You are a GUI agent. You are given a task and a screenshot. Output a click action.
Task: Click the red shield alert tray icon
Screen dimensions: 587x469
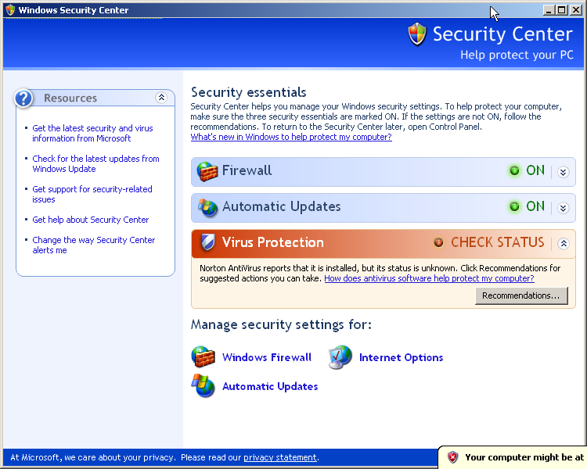tap(452, 457)
